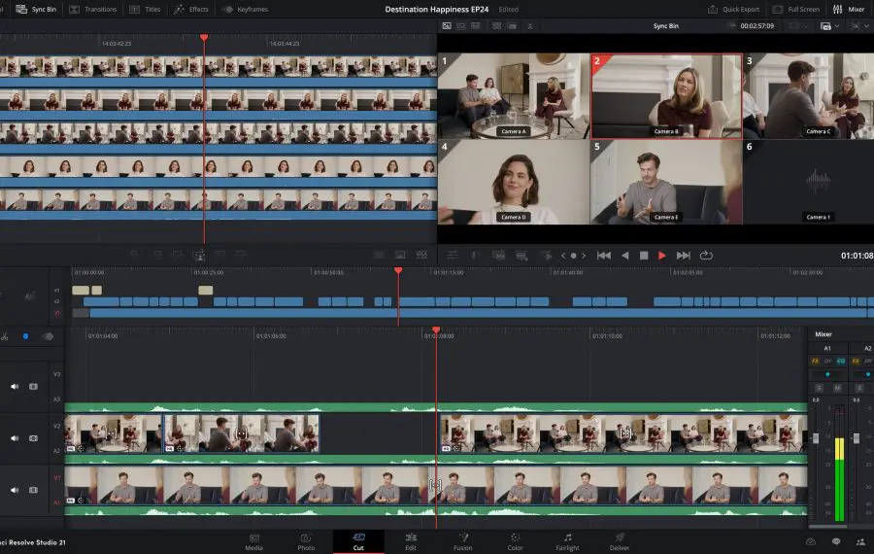Toggle the Loop playback icon

706,255
